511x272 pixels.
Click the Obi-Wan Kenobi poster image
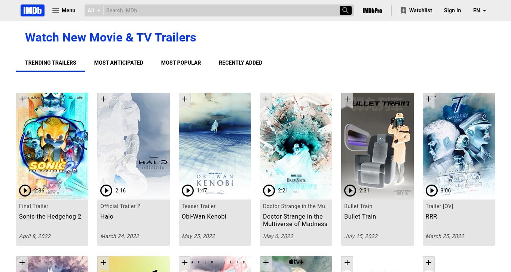click(215, 146)
